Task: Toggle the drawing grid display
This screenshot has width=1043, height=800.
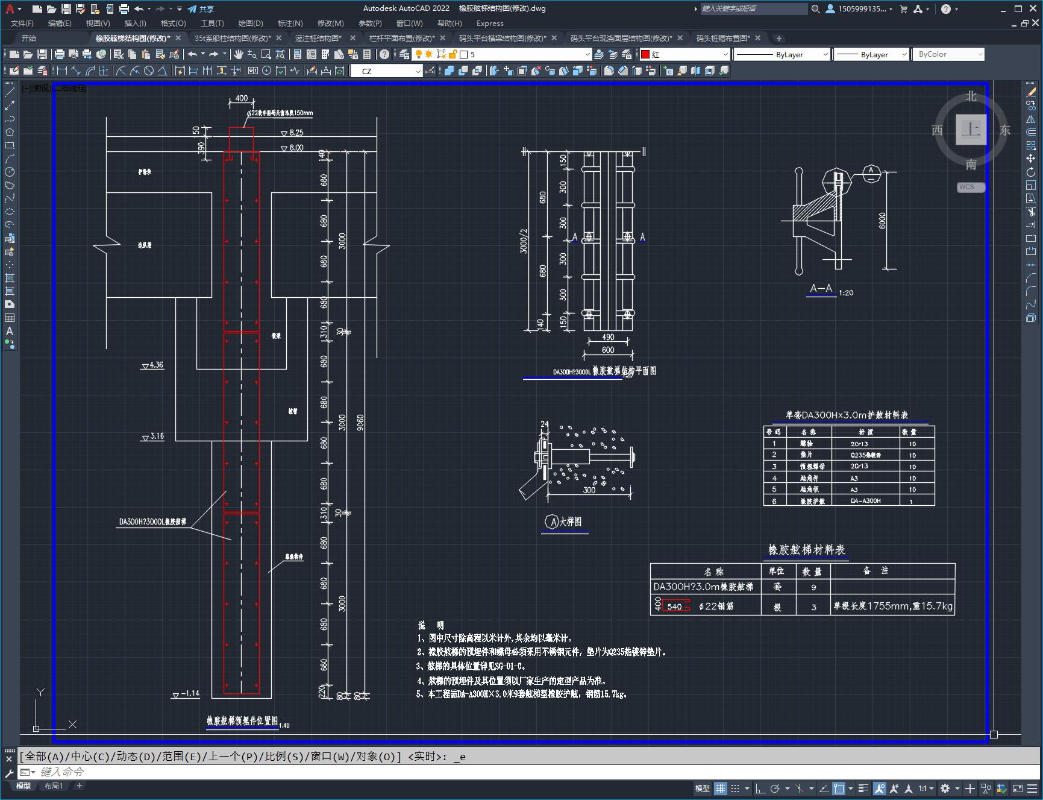Action: click(x=721, y=788)
